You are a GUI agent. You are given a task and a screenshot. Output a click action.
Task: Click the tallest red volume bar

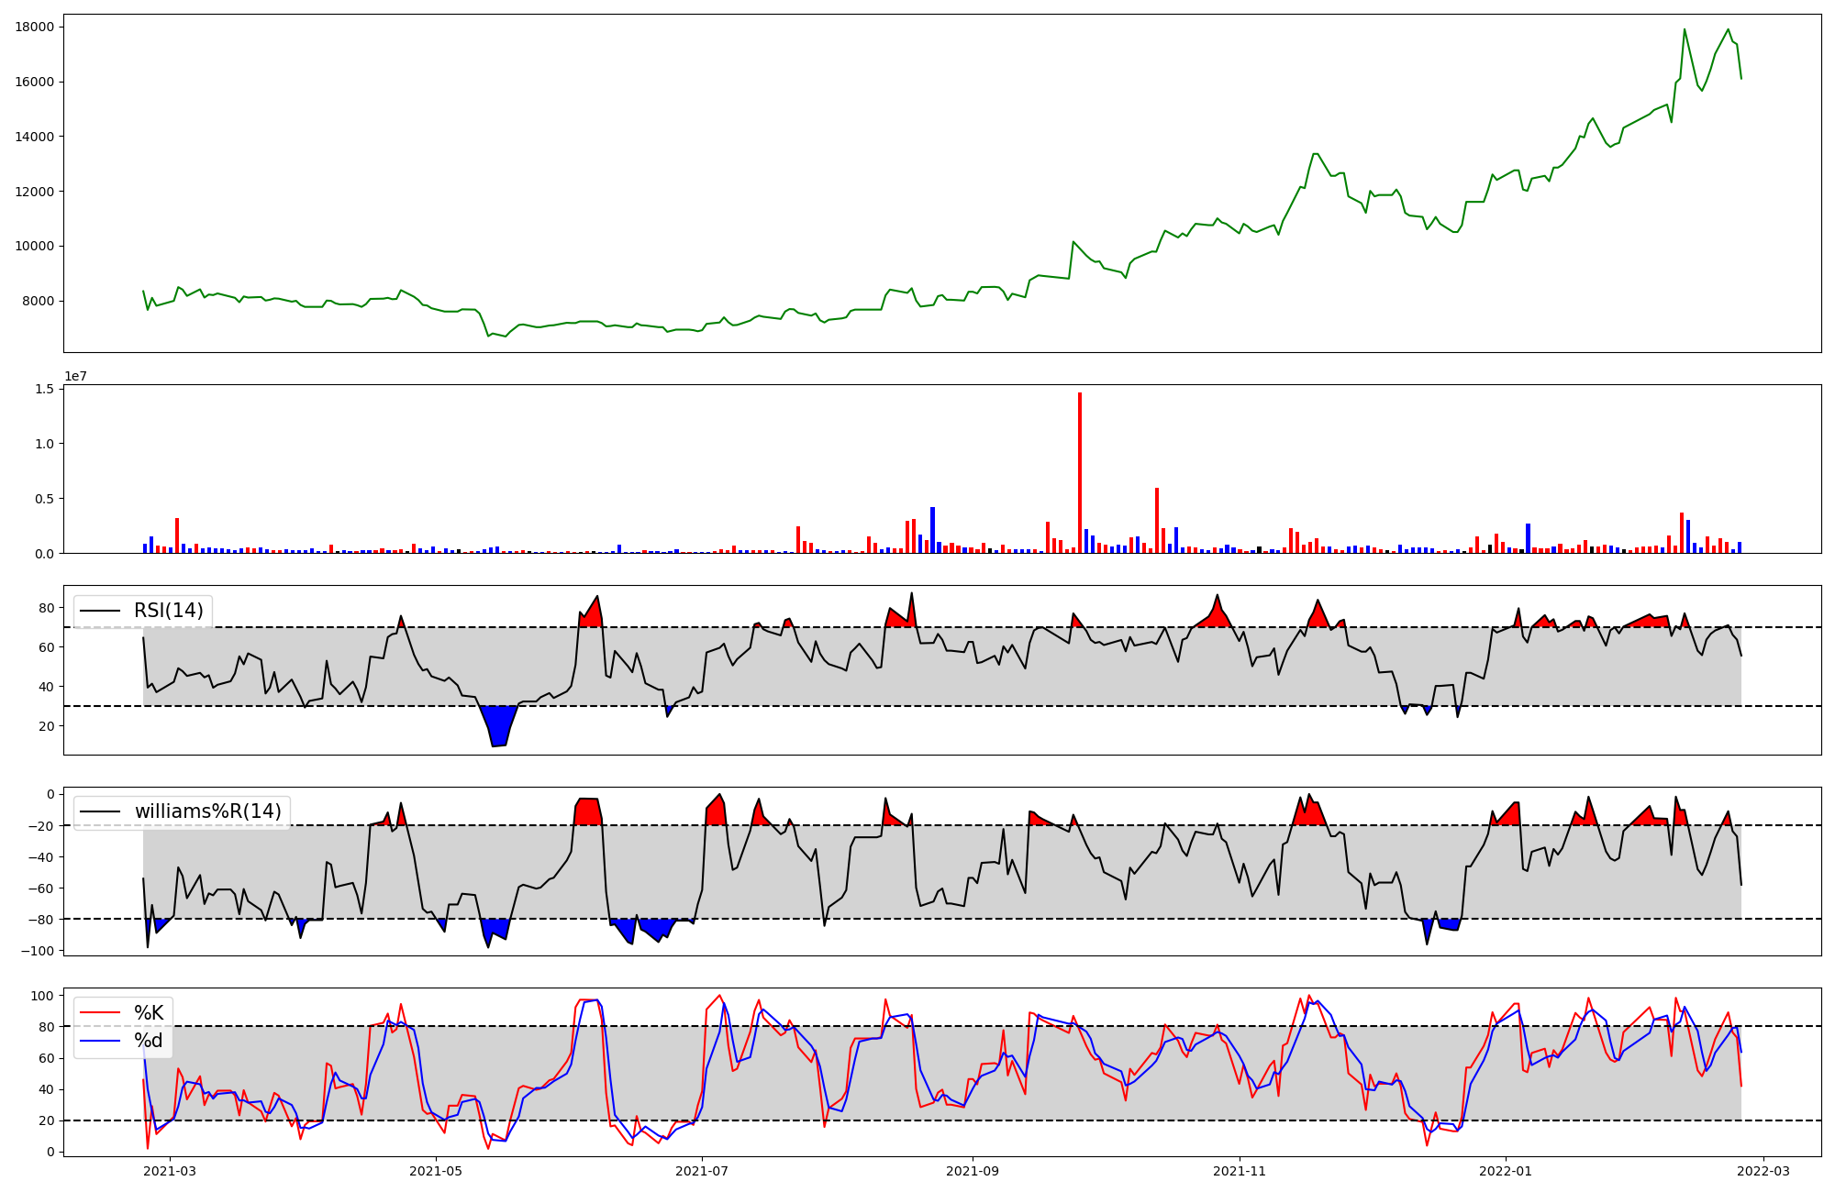click(x=1080, y=472)
